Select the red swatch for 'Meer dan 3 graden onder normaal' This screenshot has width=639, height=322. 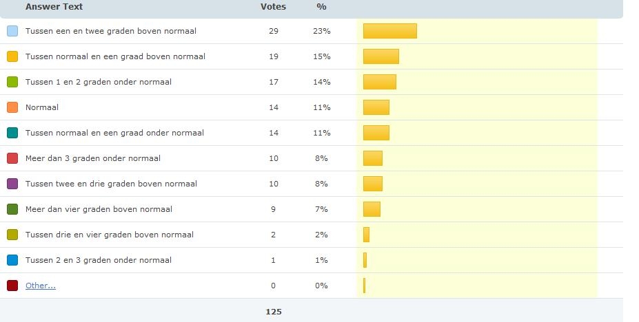click(x=12, y=158)
